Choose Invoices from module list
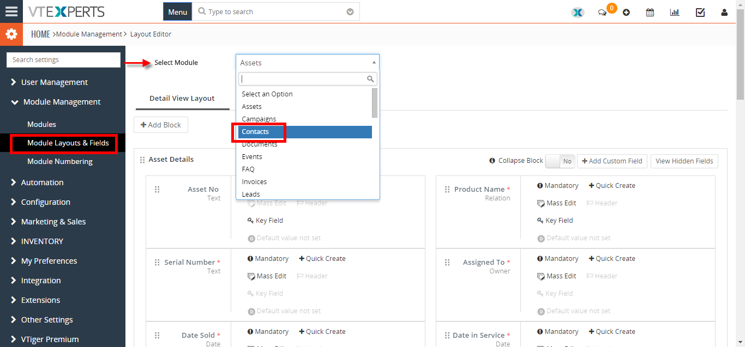The width and height of the screenshot is (745, 347). 305,182
